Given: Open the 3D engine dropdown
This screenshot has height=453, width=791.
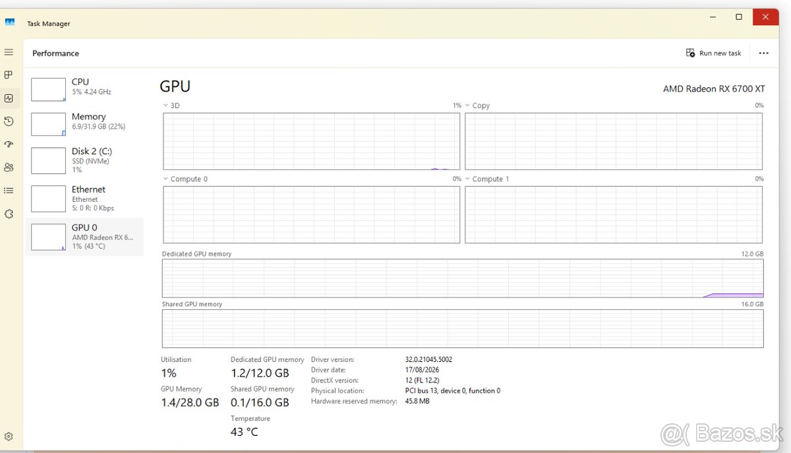Looking at the screenshot, I should [171, 106].
